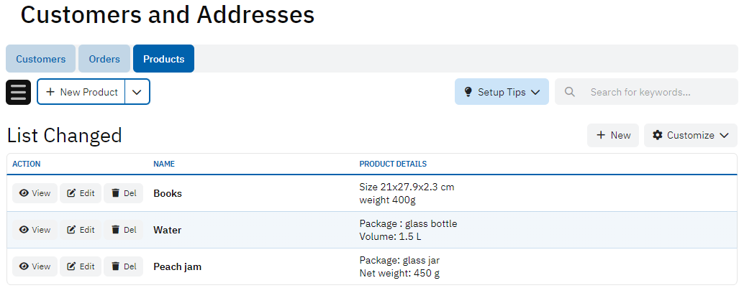Screen dimensions: 739x288
Task: Switch to the Orders tab
Action: click(x=104, y=59)
